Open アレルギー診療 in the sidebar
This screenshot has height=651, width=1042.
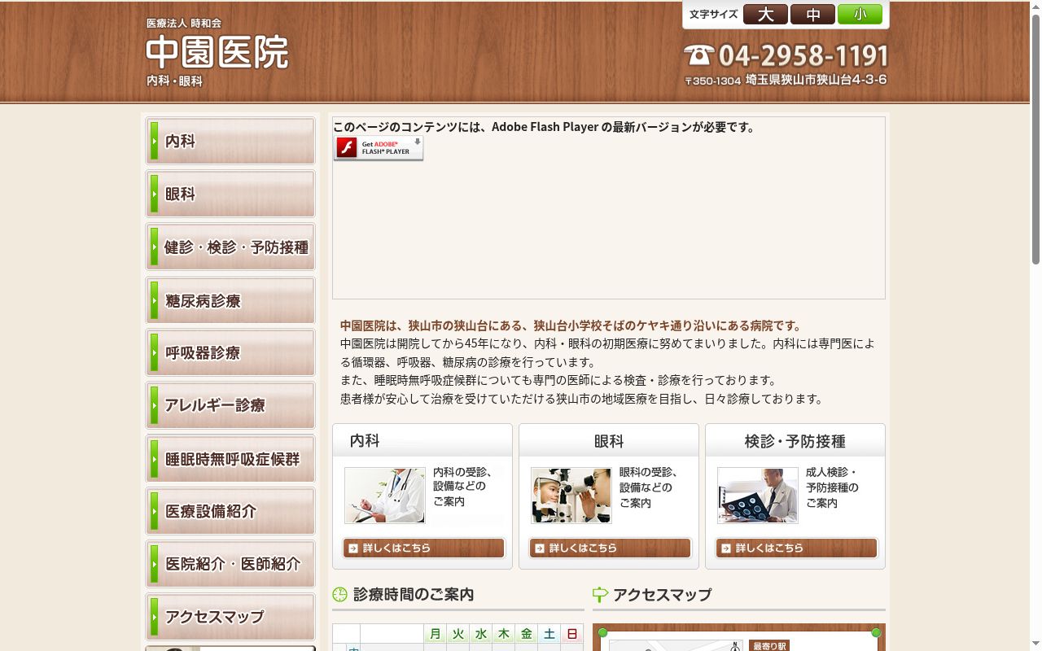point(230,406)
